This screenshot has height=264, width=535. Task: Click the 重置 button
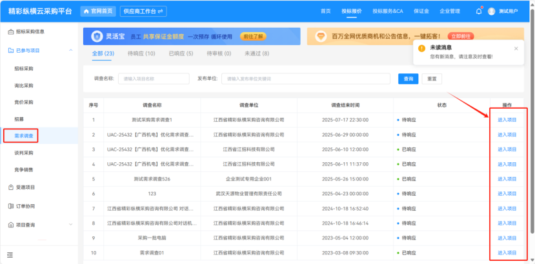tap(432, 79)
